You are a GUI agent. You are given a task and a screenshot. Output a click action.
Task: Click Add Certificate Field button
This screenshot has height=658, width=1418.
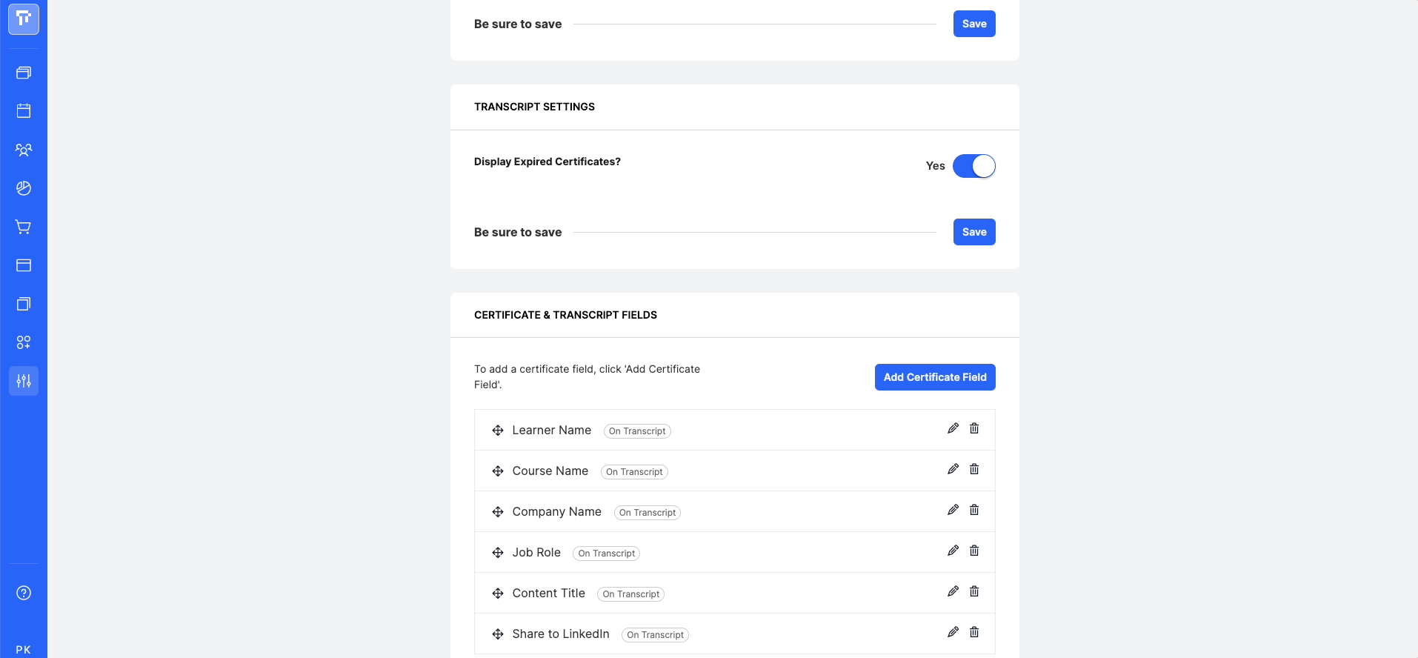[x=934, y=377]
